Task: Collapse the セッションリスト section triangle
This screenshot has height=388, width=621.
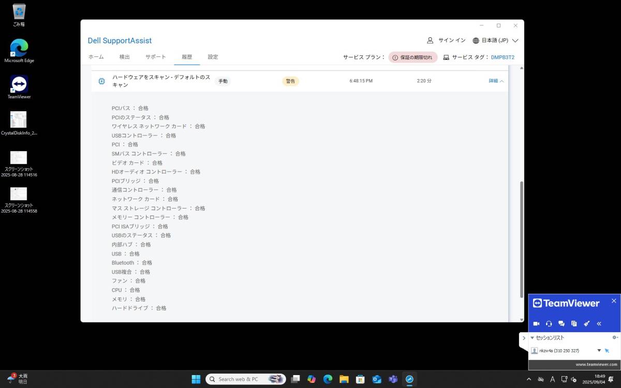Action: pos(532,338)
